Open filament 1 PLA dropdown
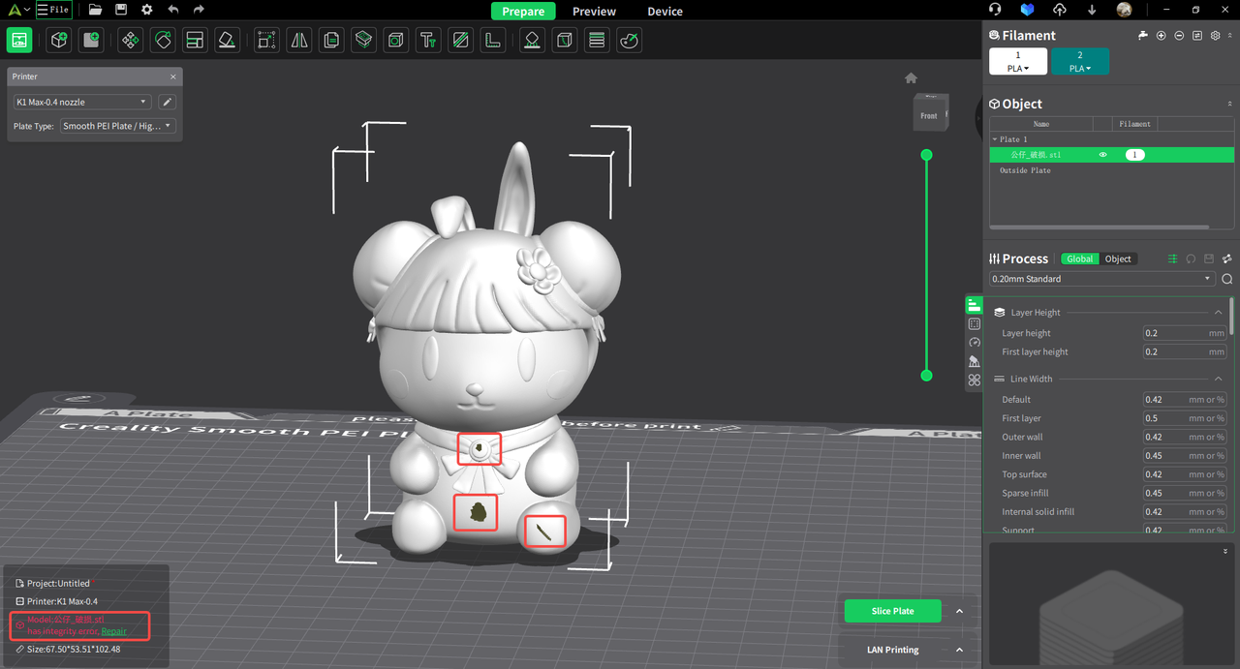 [1018, 62]
